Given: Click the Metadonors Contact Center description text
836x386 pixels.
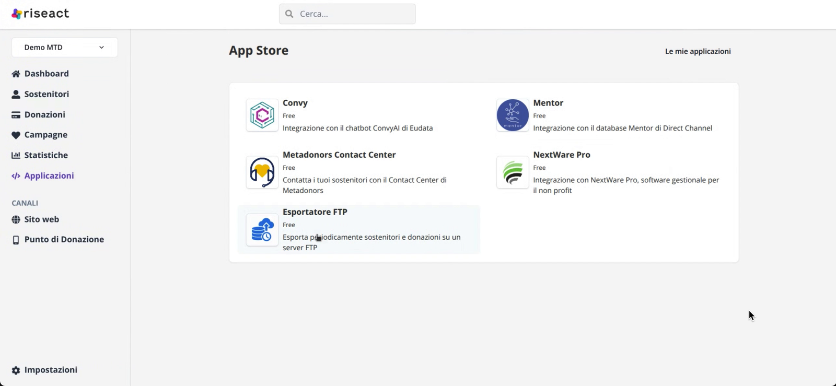Looking at the screenshot, I should coord(365,185).
